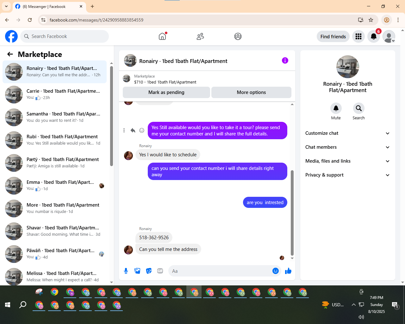
Task: Open the notifications bell
Action: point(374,36)
